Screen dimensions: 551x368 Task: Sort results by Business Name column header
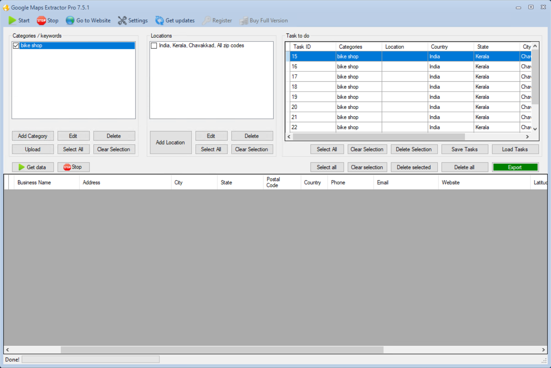coord(34,183)
